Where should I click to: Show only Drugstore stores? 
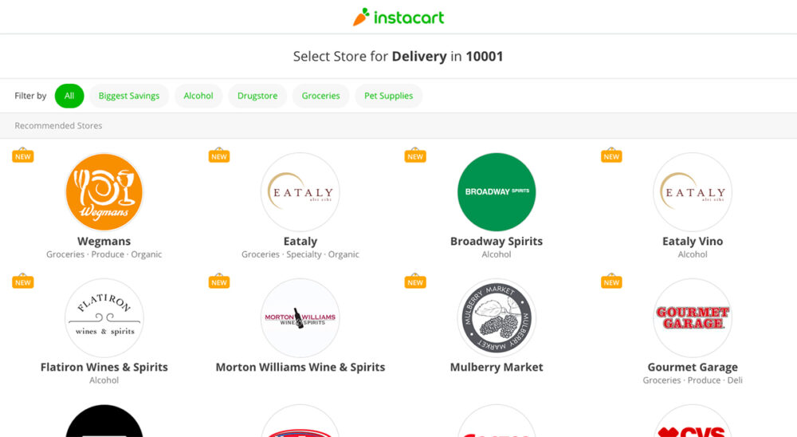[x=257, y=96]
